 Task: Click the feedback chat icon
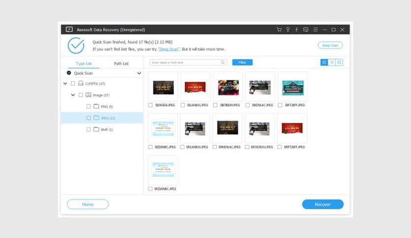click(306, 30)
